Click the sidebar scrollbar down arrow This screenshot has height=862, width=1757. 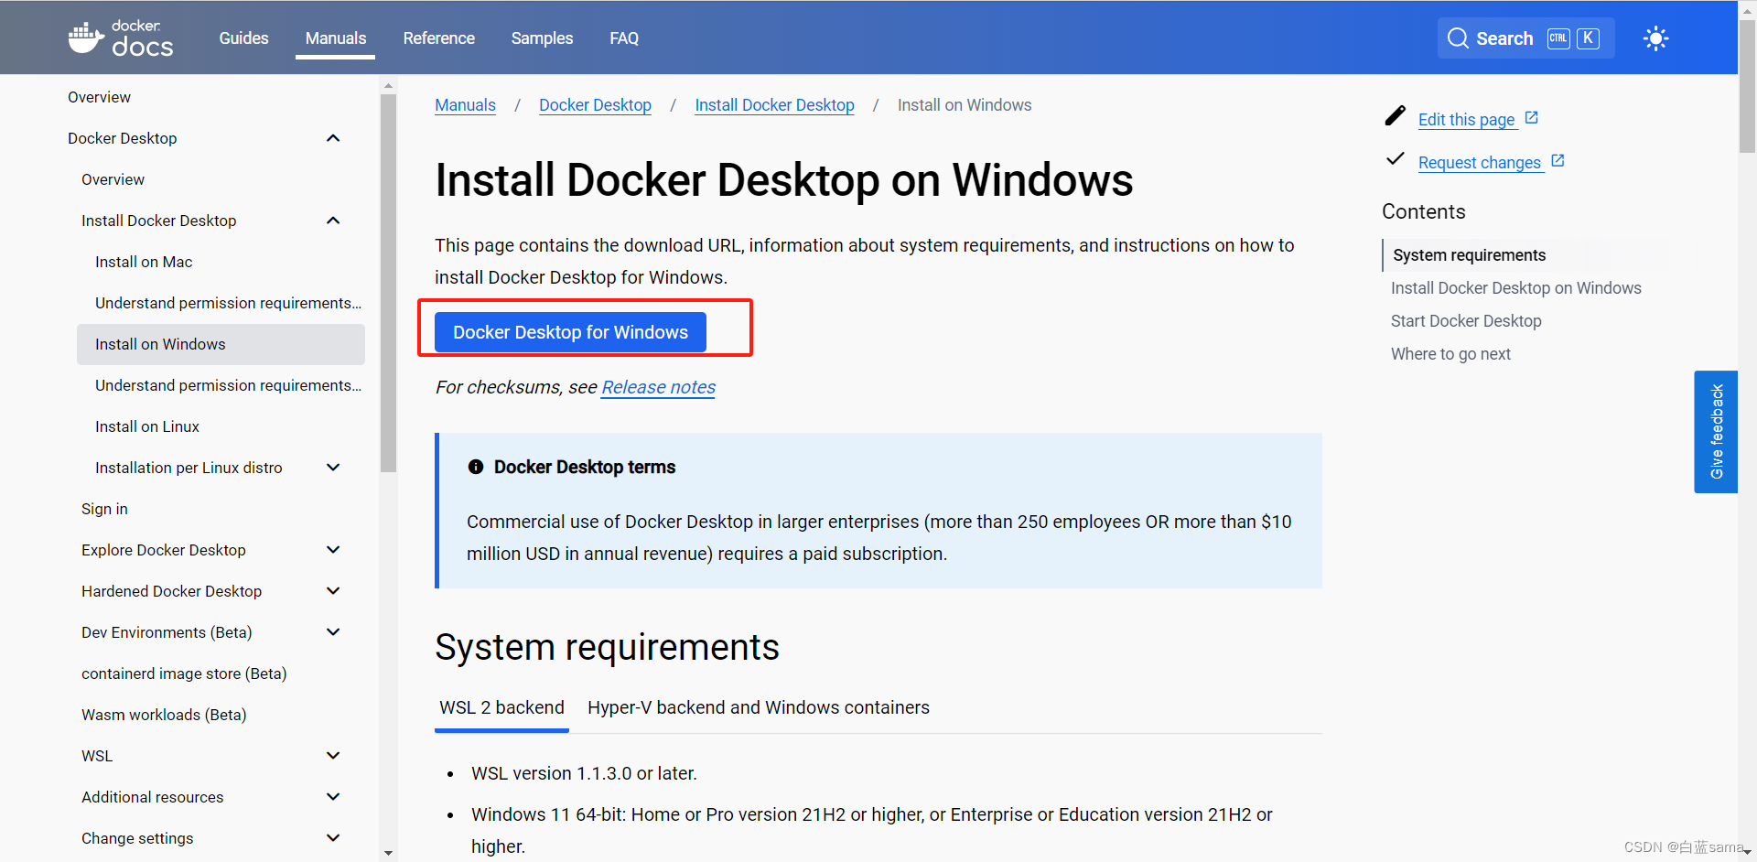(x=389, y=853)
